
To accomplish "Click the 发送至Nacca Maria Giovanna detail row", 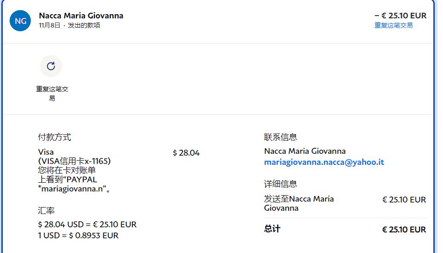I will click(x=299, y=203).
